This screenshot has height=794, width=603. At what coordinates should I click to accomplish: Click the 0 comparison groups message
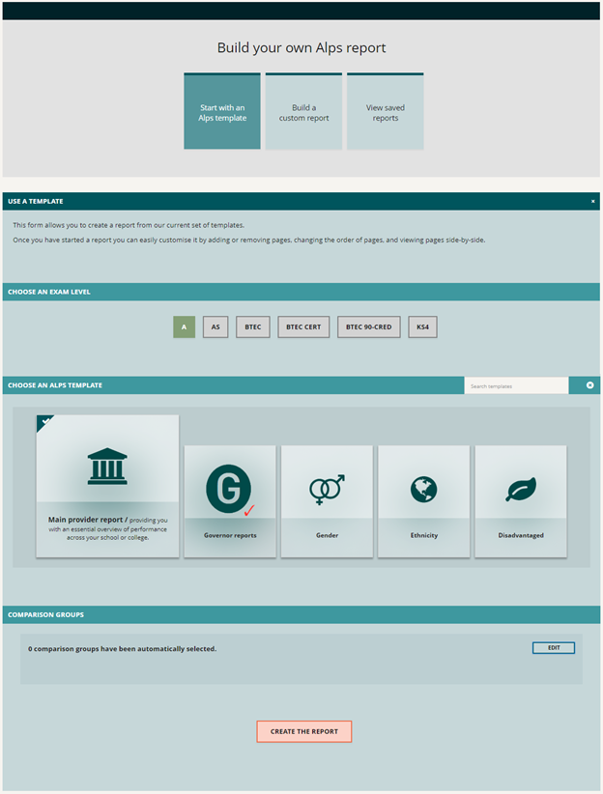pyautogui.click(x=122, y=649)
